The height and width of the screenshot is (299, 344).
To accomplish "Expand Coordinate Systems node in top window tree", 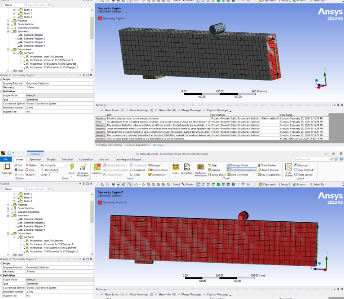I will click(8, 28).
